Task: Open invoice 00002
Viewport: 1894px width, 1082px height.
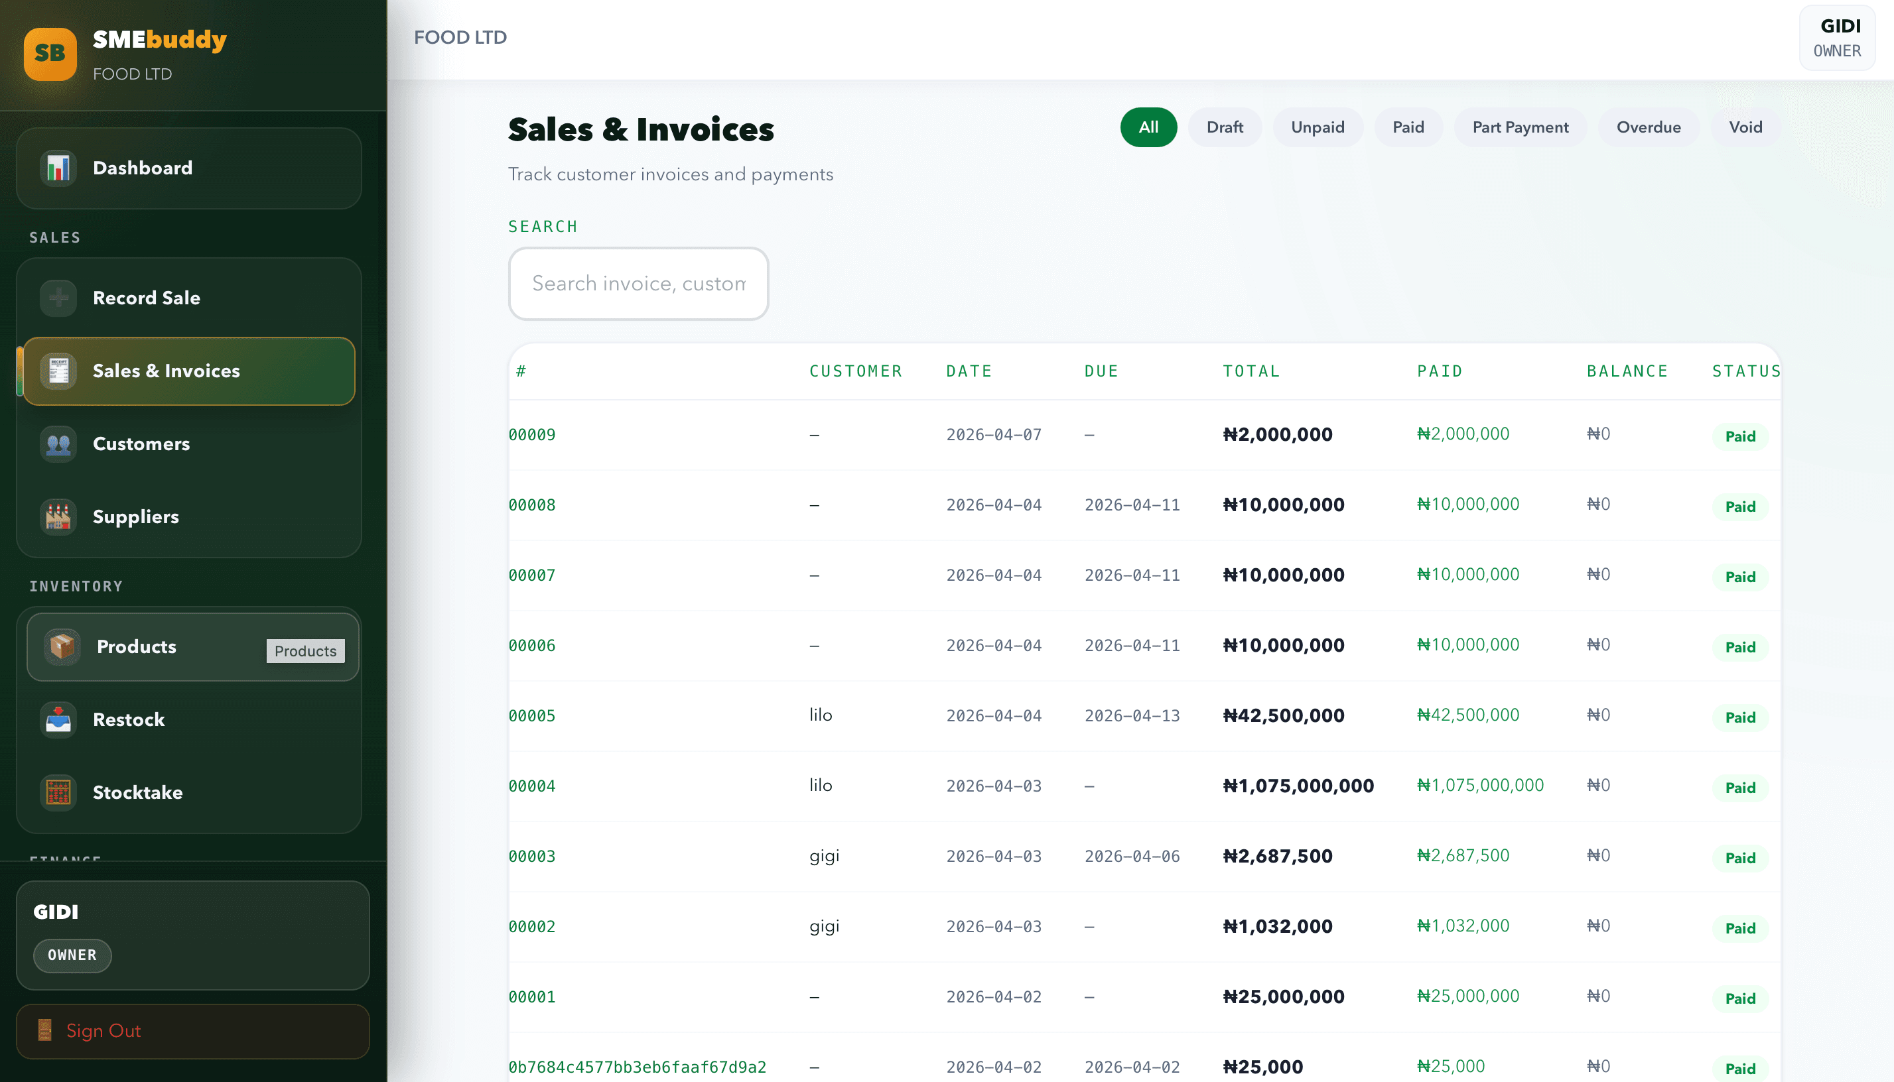Action: point(531,927)
